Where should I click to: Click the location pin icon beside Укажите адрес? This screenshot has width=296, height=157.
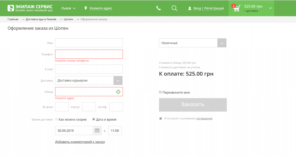tap(86, 8)
